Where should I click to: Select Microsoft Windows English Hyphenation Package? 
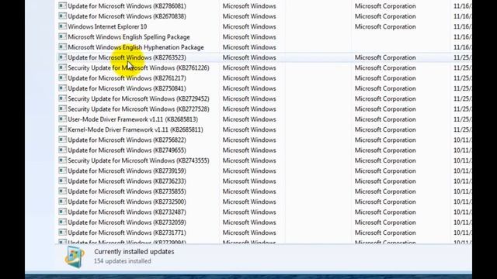click(136, 47)
